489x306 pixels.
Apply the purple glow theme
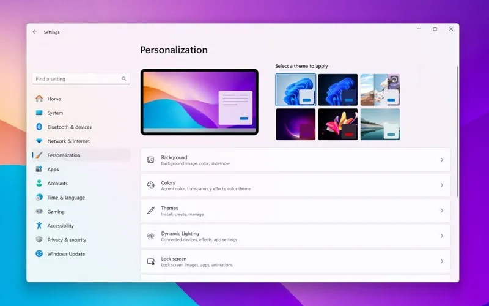point(296,124)
